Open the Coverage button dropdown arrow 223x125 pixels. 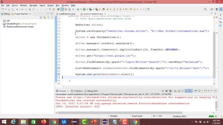coord(93,9)
